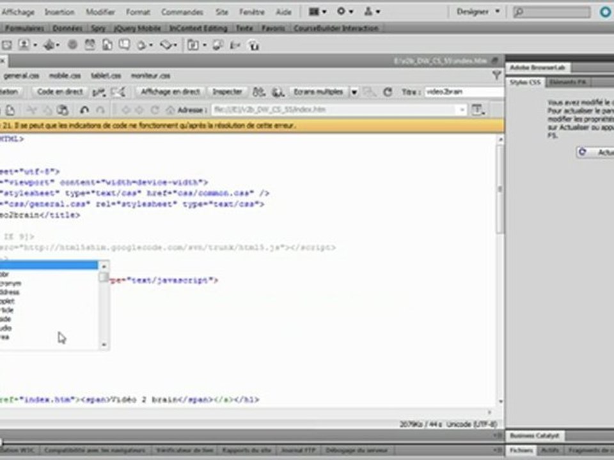Open the Modifier menu
Screen dimensions: 614x460
100,12
